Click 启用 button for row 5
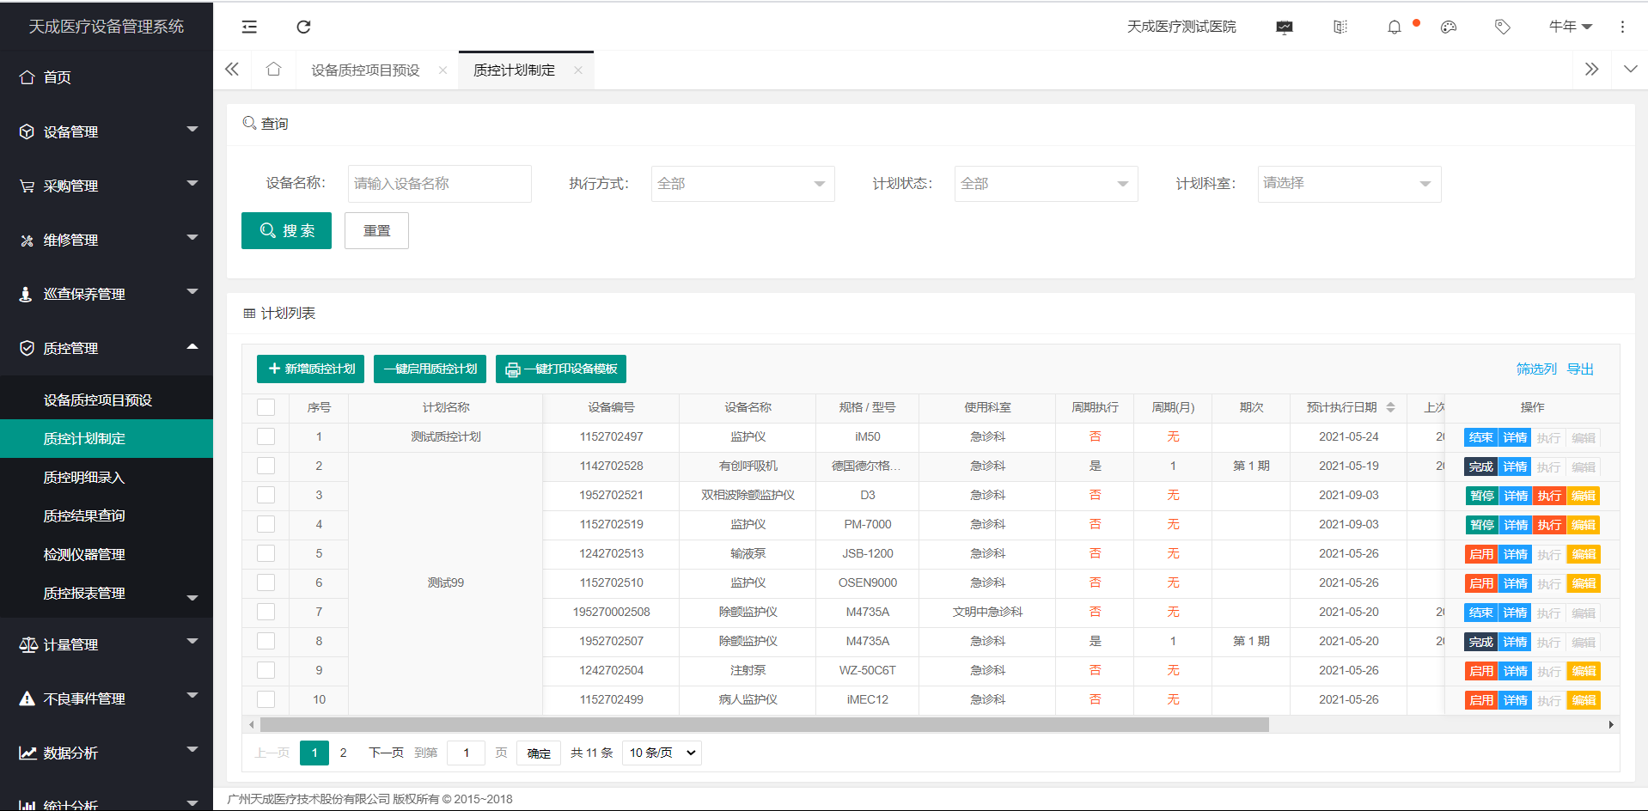This screenshot has height=811, width=1648. tap(1481, 555)
